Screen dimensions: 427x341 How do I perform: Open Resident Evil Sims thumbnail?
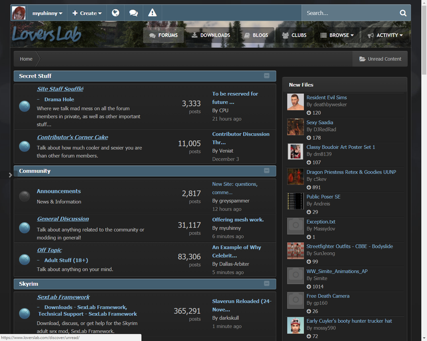(295, 102)
